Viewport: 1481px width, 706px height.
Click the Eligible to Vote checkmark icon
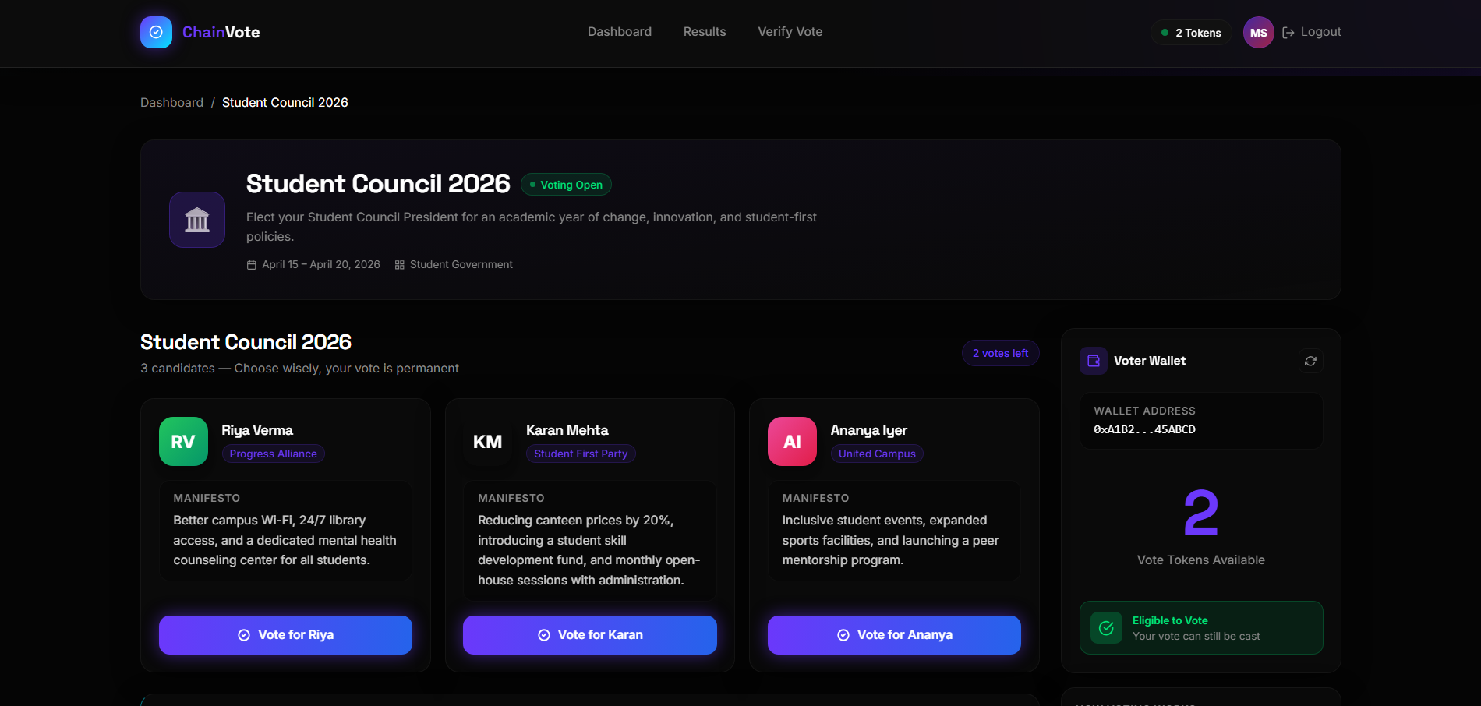1105,628
